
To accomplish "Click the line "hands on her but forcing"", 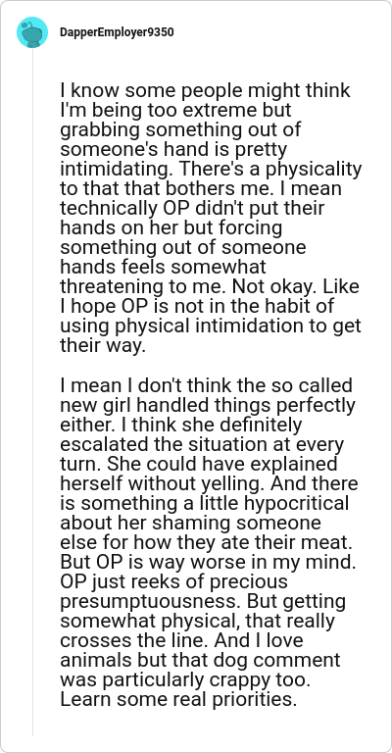I will pos(171,228).
